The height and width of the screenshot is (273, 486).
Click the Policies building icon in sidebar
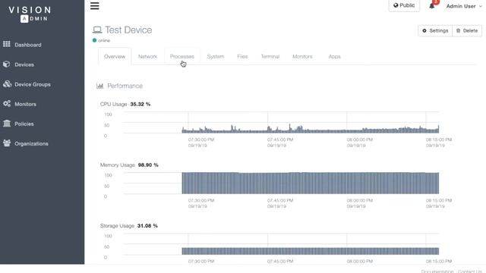click(7, 124)
